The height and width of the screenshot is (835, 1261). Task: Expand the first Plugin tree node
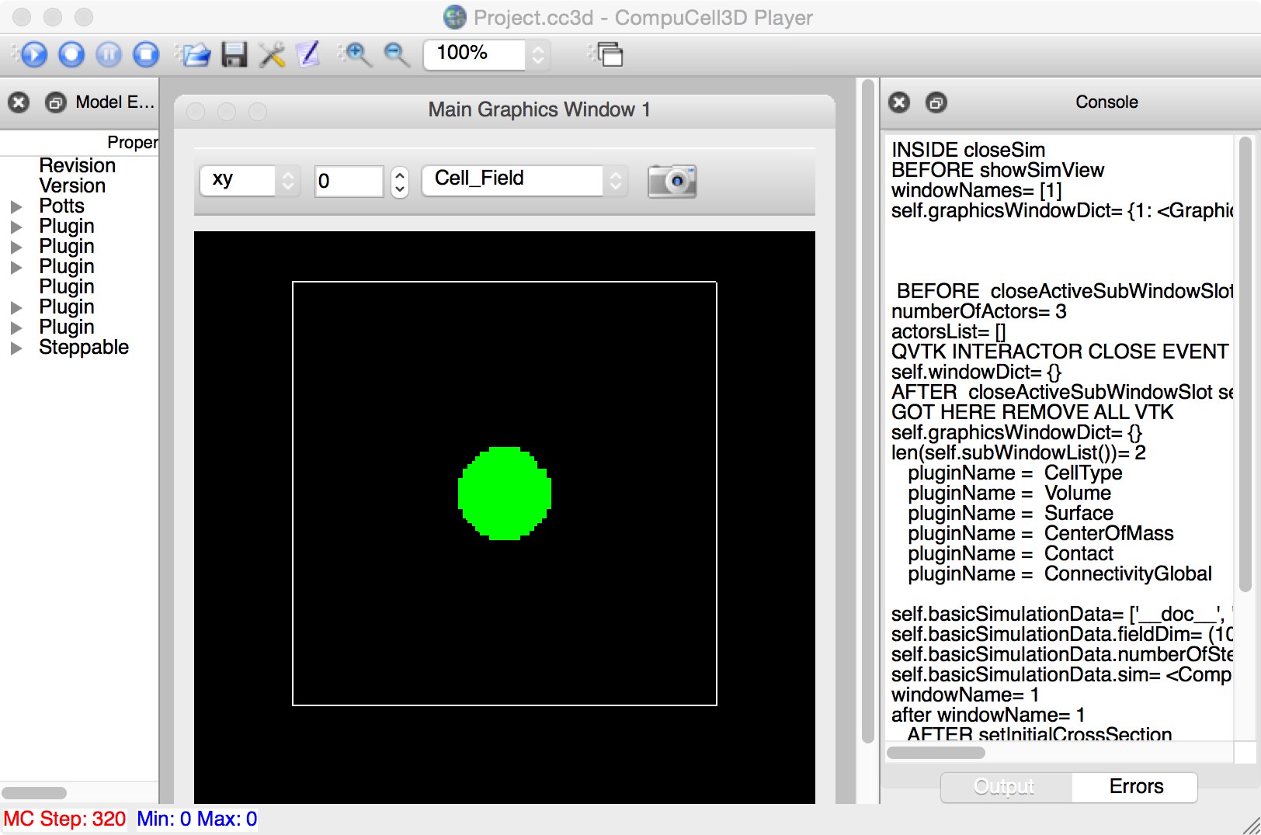pos(16,227)
